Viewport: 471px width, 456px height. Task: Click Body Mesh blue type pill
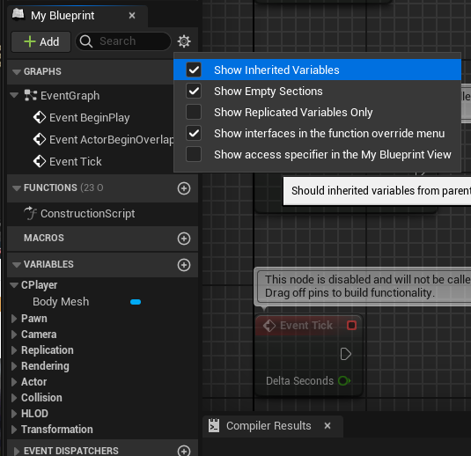[136, 302]
